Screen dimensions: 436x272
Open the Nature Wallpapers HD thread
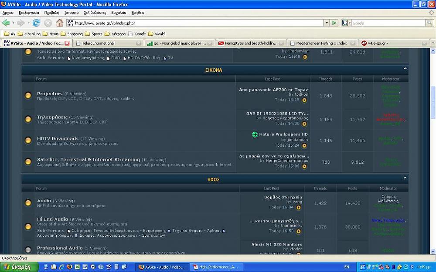(283, 134)
